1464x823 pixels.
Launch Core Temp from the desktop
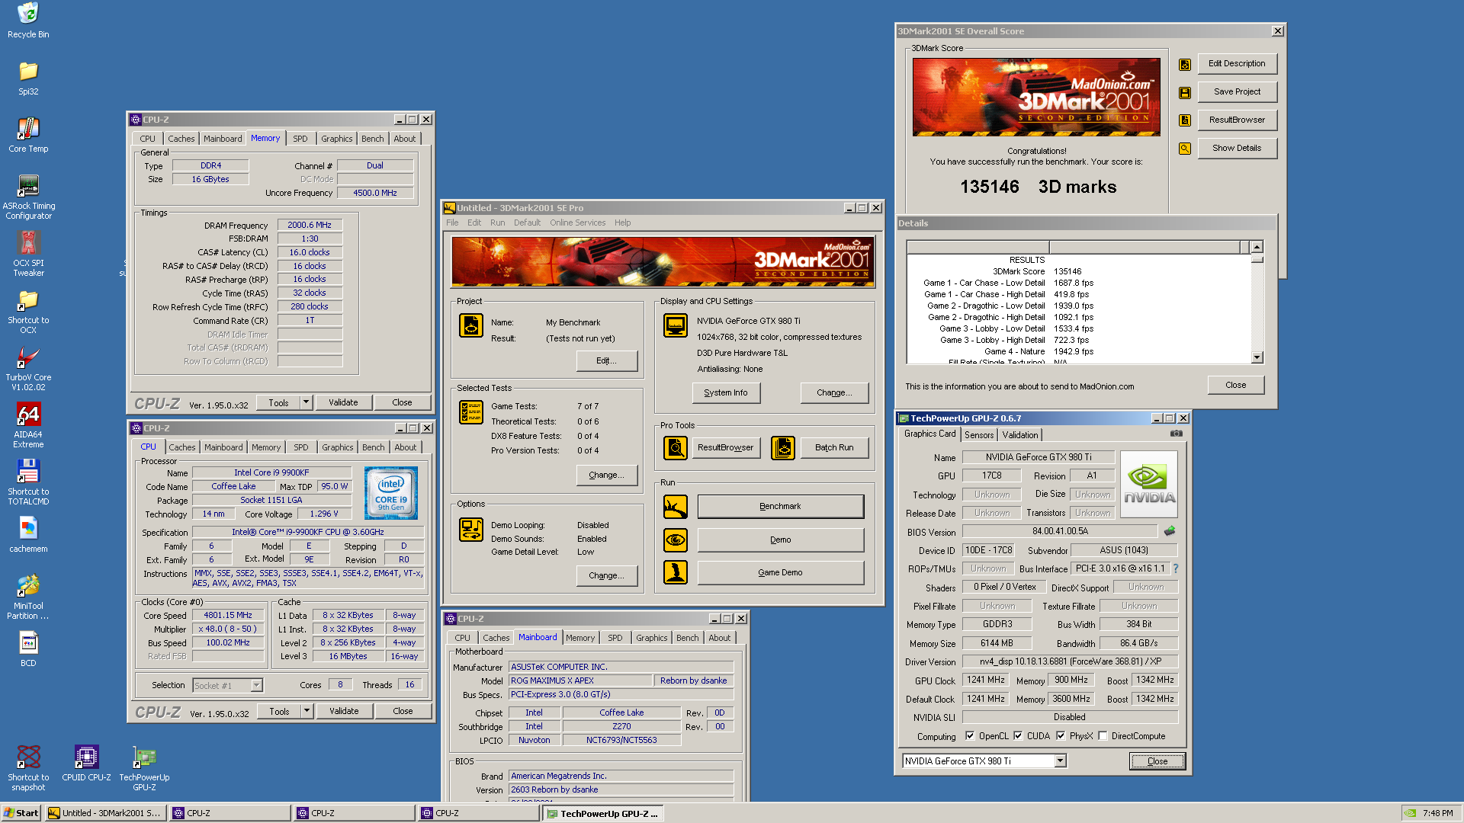28,135
